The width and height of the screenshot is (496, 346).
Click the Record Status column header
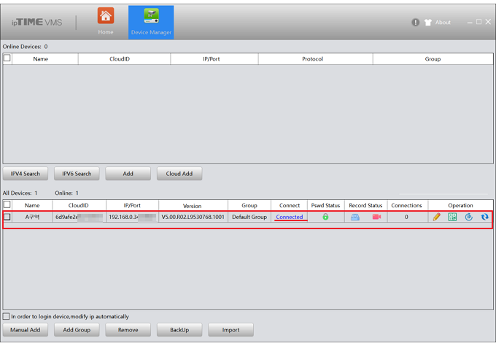click(365, 205)
